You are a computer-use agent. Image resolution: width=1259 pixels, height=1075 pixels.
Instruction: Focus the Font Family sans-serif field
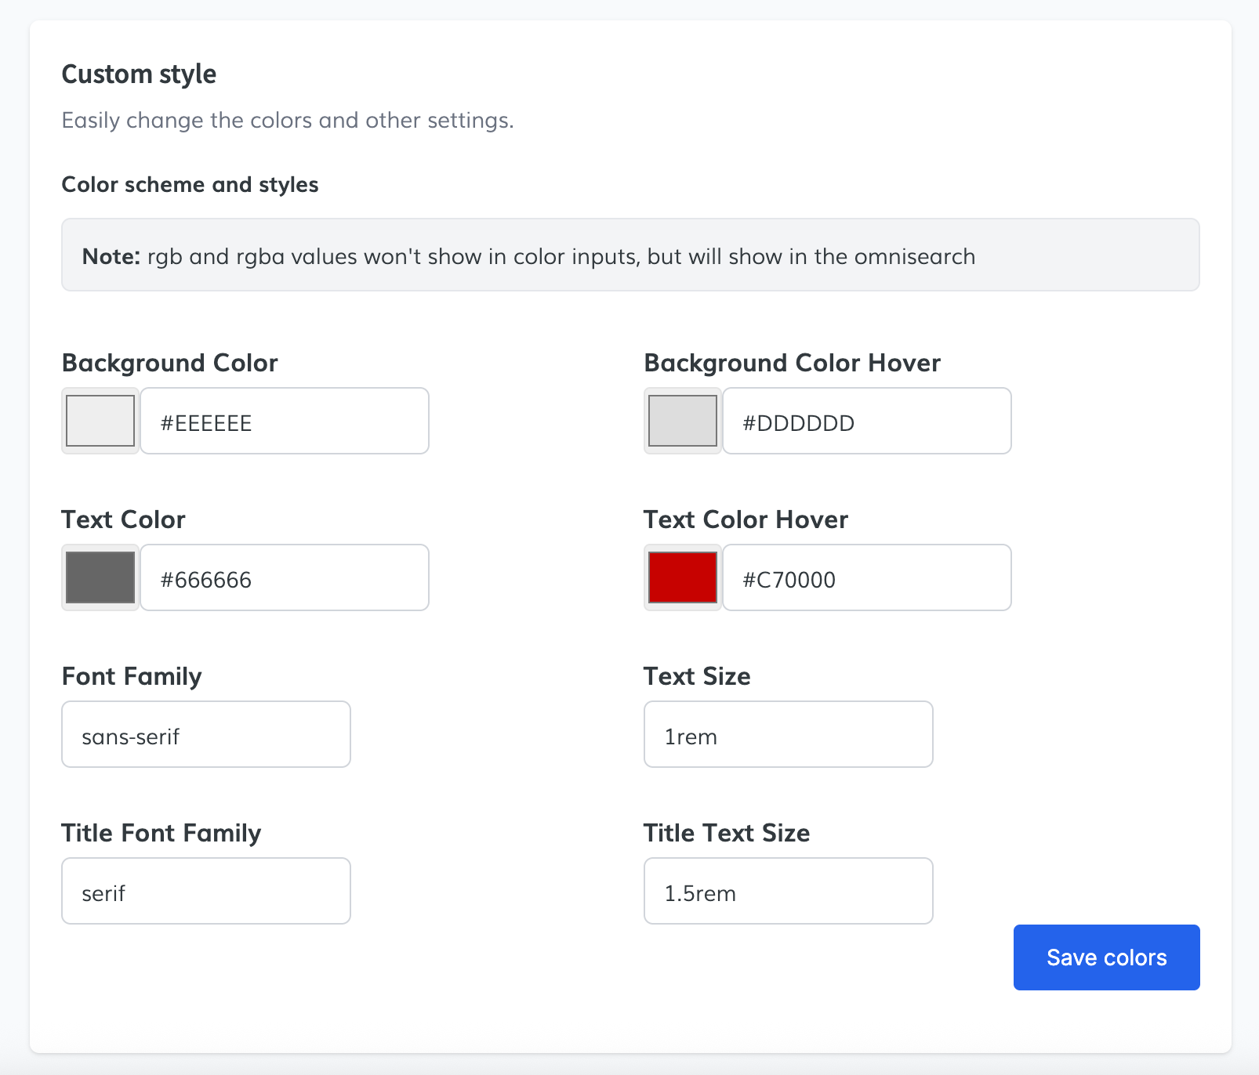(x=205, y=735)
